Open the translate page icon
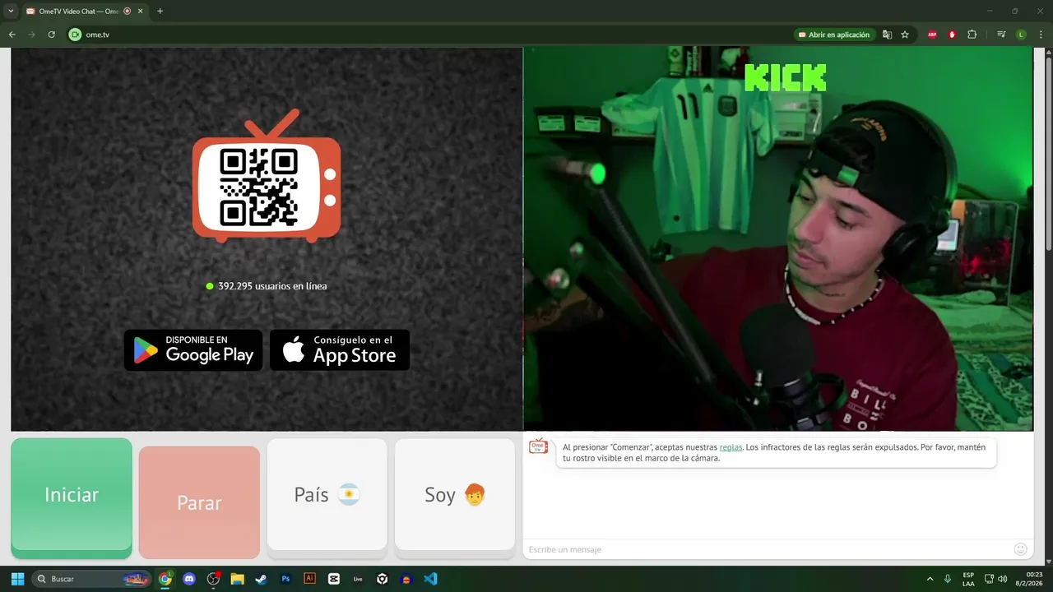Screen dimensions: 1053x592 887,35
